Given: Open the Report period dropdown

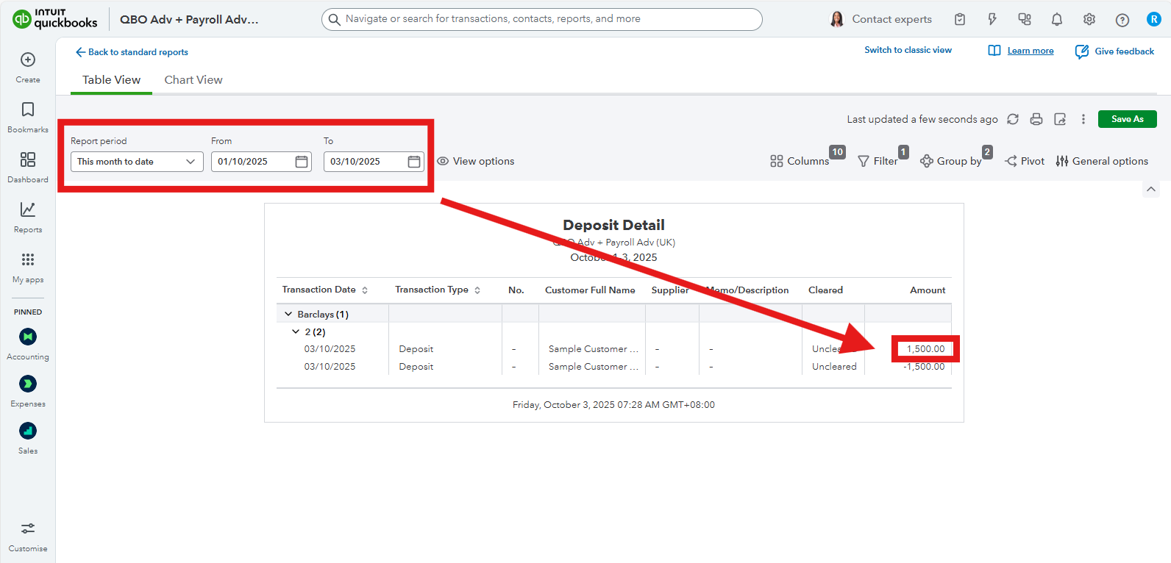Looking at the screenshot, I should [x=137, y=162].
